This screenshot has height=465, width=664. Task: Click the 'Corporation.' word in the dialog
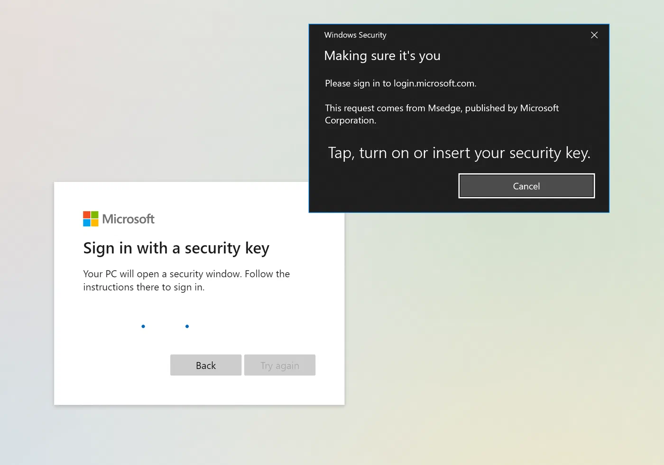(350, 121)
